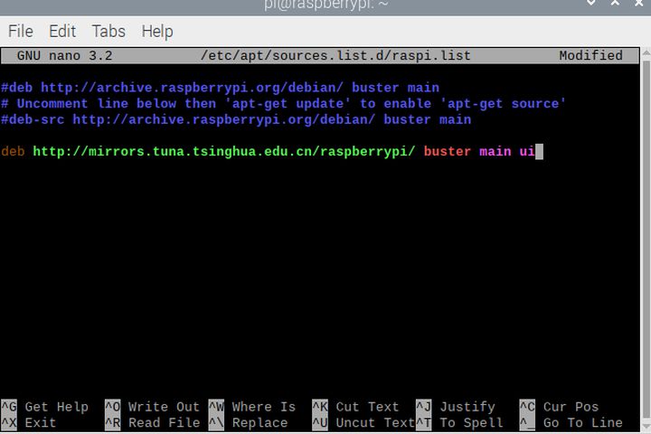Click the pi@raspberrypi window title

coord(325,5)
